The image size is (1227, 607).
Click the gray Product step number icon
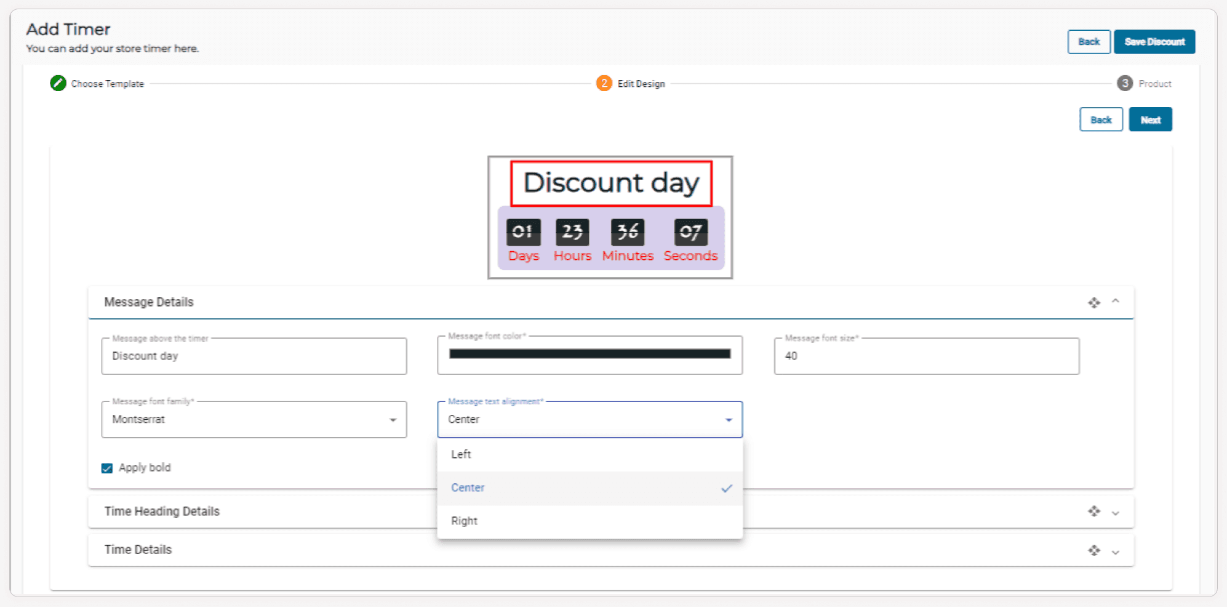point(1124,83)
